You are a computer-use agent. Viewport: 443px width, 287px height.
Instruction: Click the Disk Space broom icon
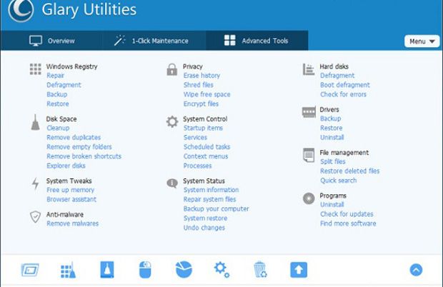click(35, 123)
